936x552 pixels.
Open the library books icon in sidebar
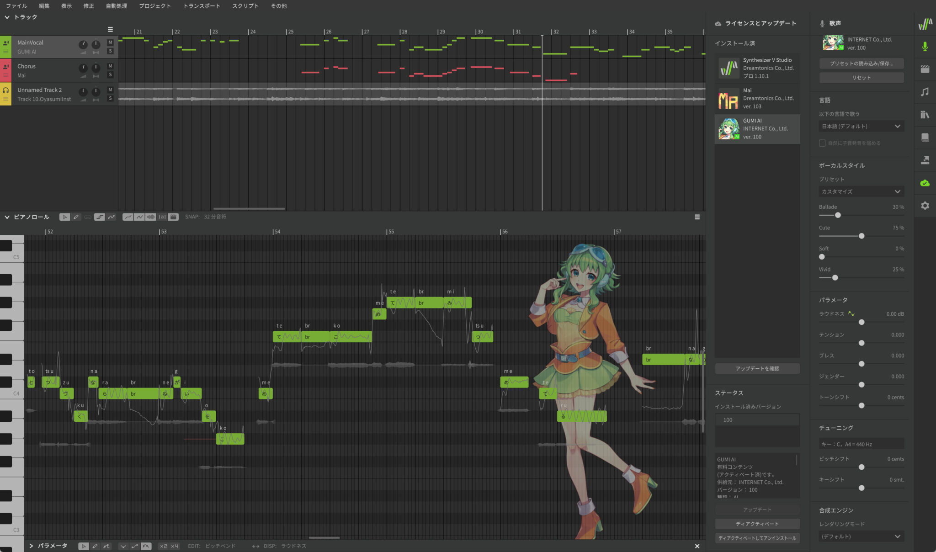[925, 115]
